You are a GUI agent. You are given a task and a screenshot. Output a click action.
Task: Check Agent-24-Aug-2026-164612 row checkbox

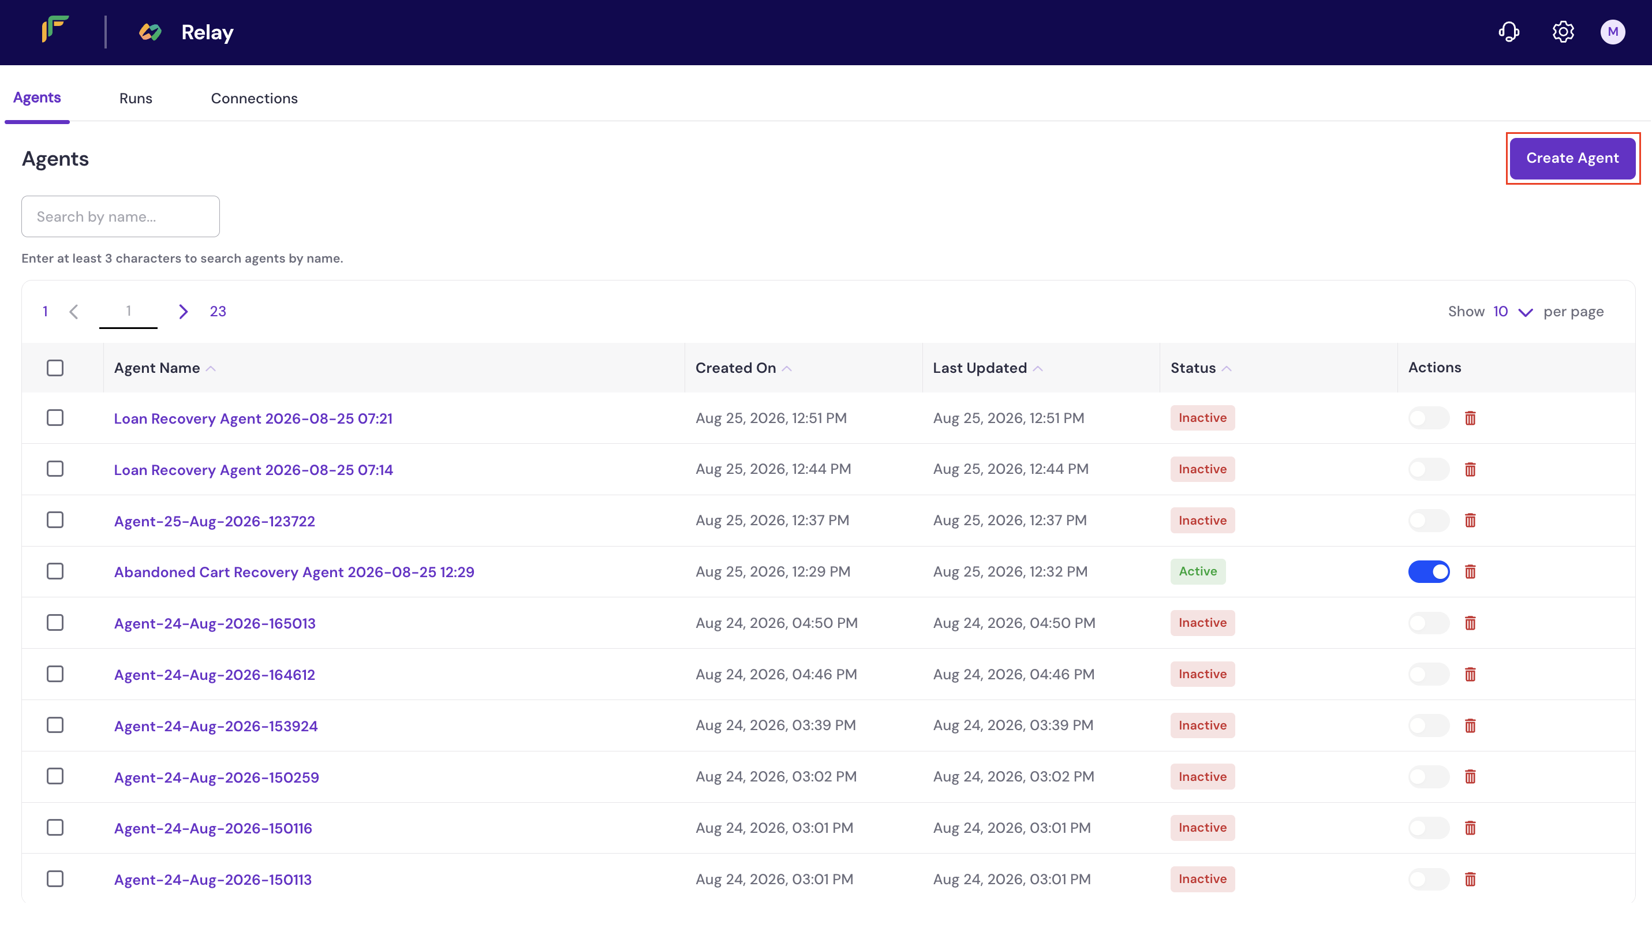[55, 674]
